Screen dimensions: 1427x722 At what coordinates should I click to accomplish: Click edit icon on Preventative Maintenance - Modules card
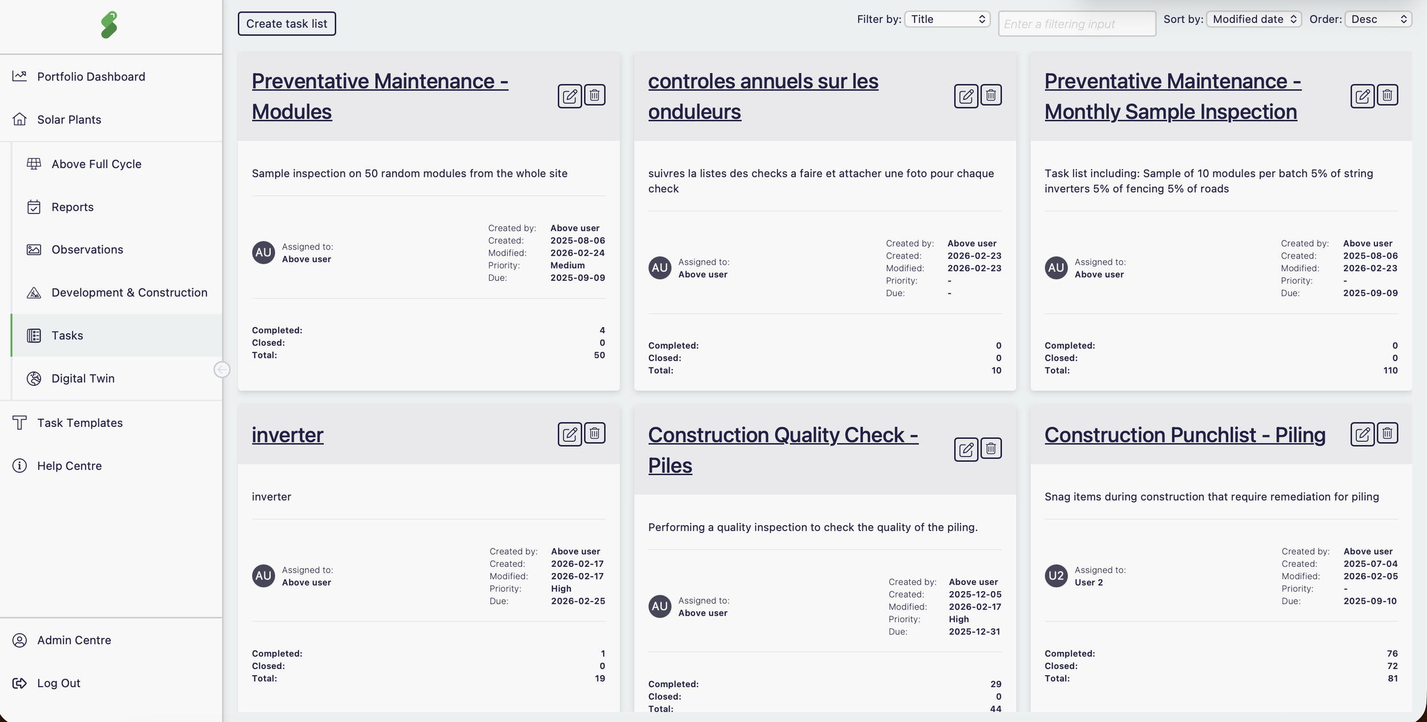click(x=569, y=96)
